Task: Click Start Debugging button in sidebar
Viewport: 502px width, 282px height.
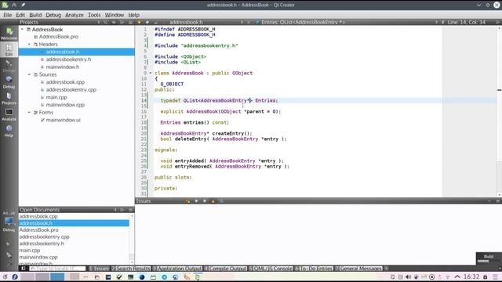Action: tap(9, 255)
